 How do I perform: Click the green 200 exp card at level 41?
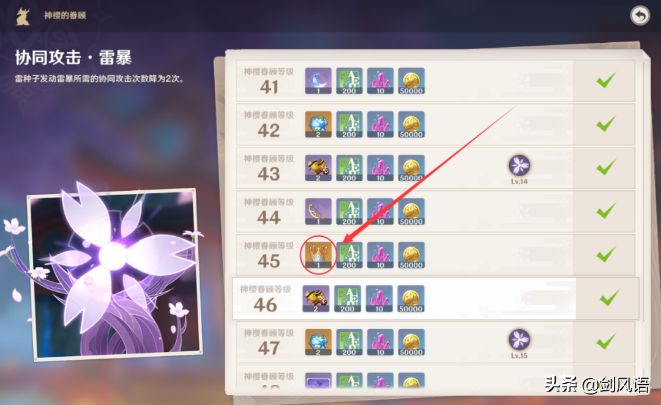click(349, 81)
